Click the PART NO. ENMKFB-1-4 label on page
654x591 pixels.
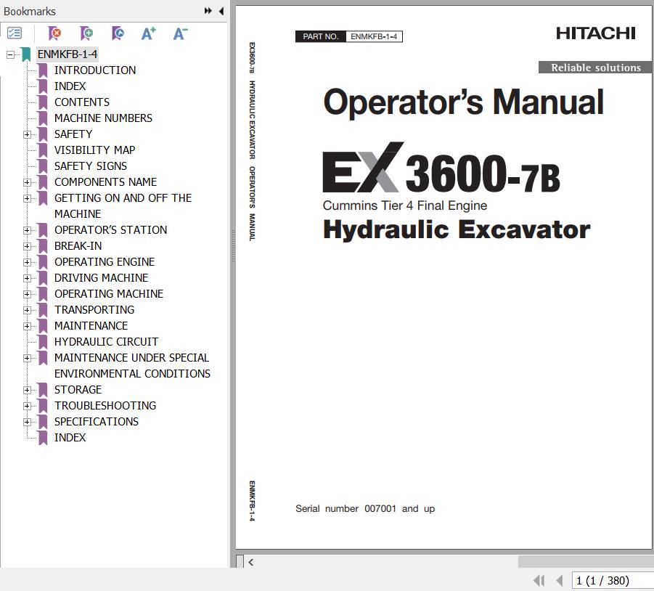tap(348, 37)
